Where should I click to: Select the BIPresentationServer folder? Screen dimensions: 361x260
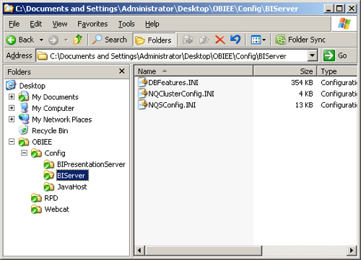(91, 164)
